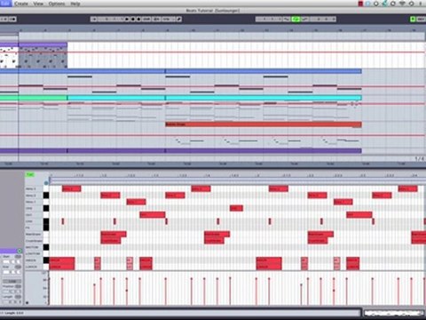Toggle the Punch-In switch left of loop
426x320 pixels.
click(x=287, y=20)
